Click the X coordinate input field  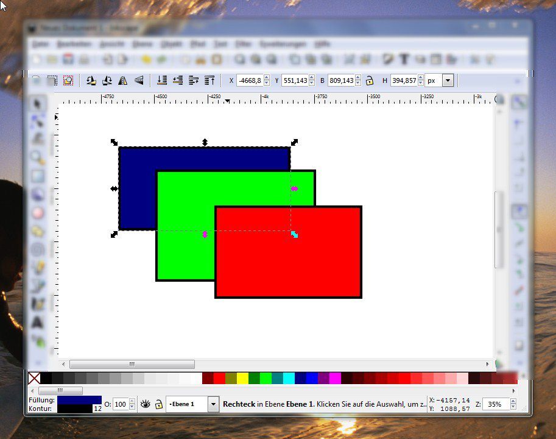tap(249, 80)
